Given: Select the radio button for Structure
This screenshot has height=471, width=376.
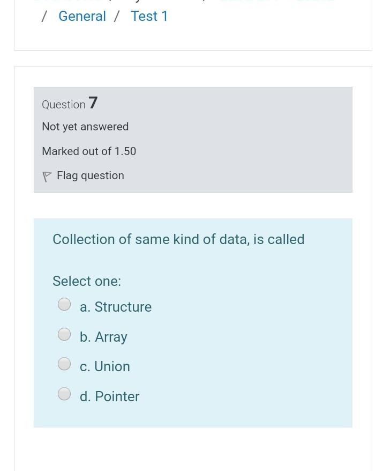Looking at the screenshot, I should pos(64,305).
